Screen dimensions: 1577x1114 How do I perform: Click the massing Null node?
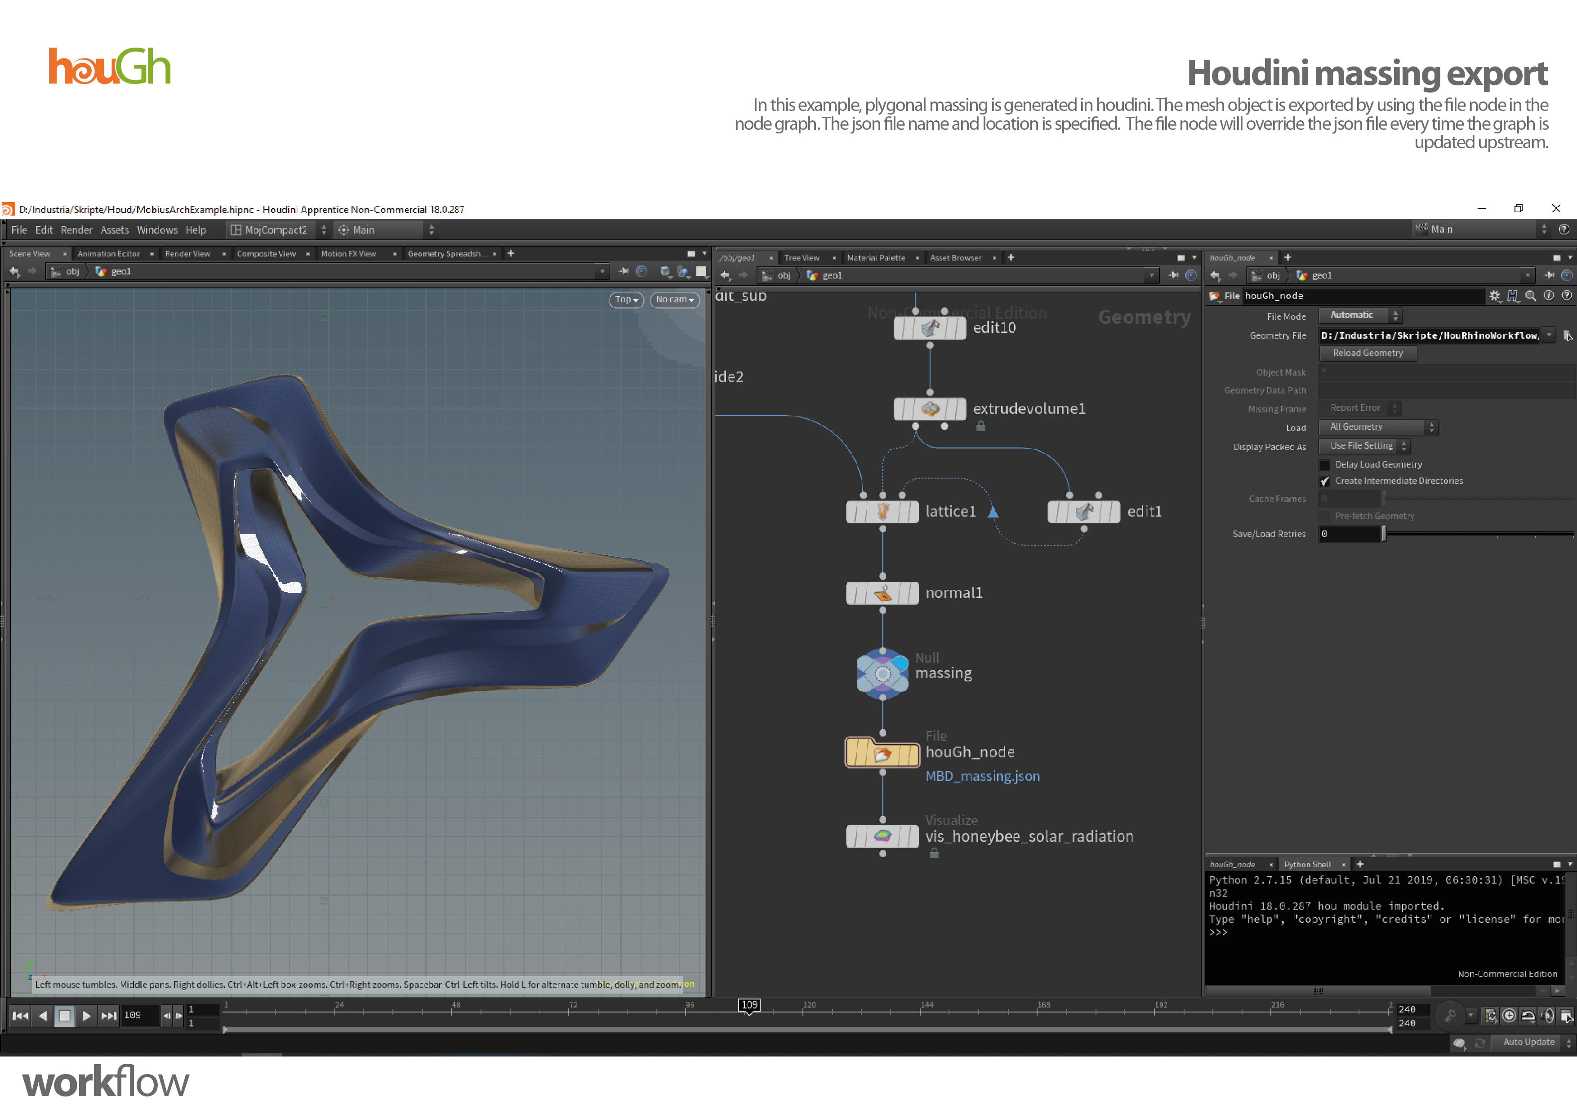coord(882,674)
